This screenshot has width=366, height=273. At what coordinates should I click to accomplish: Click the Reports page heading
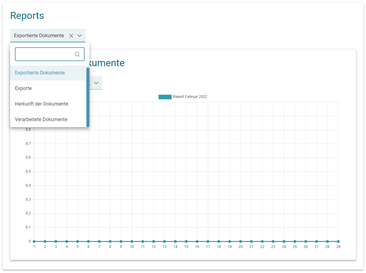tap(27, 16)
